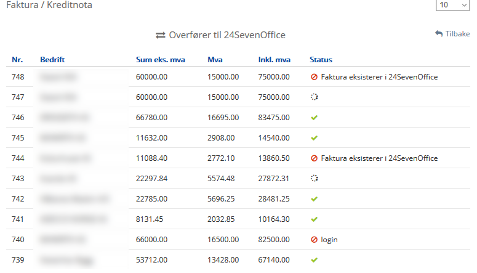
Task: Click the green checkmark on invoice 739
Action: 315,260
